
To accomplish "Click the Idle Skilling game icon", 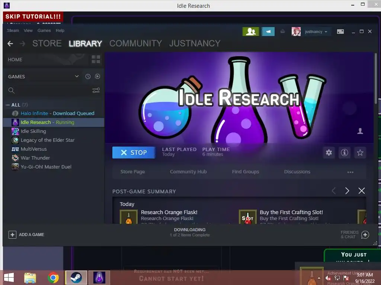I will [15, 131].
